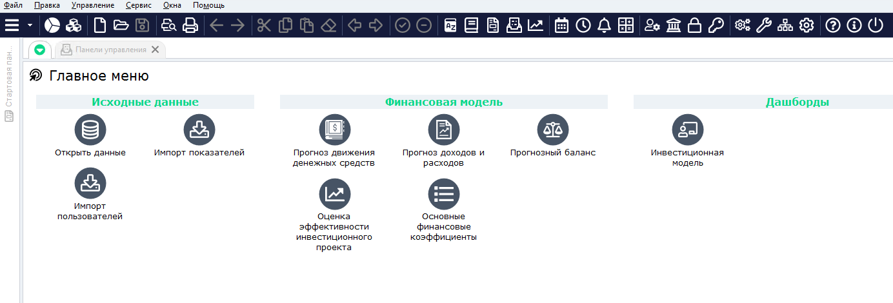Click the hierarchy structure toolbar icon
This screenshot has height=303, width=893.
pos(785,25)
